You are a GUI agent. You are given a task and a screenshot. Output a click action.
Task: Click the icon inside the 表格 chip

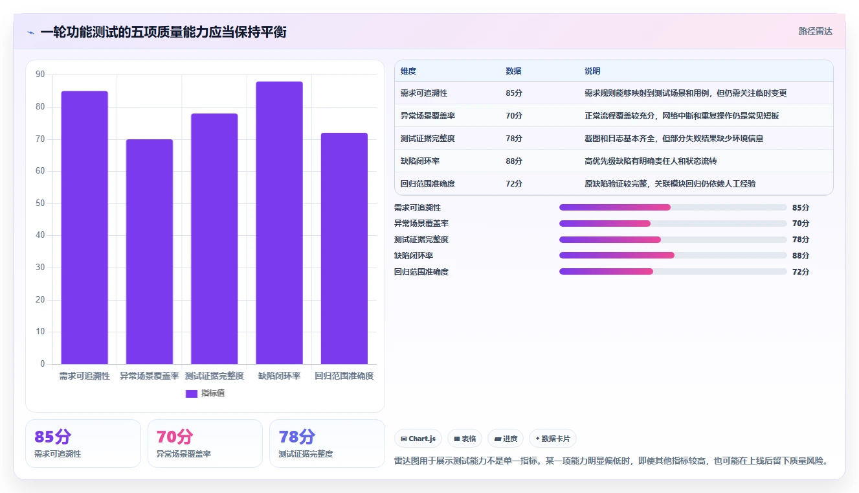click(x=457, y=439)
